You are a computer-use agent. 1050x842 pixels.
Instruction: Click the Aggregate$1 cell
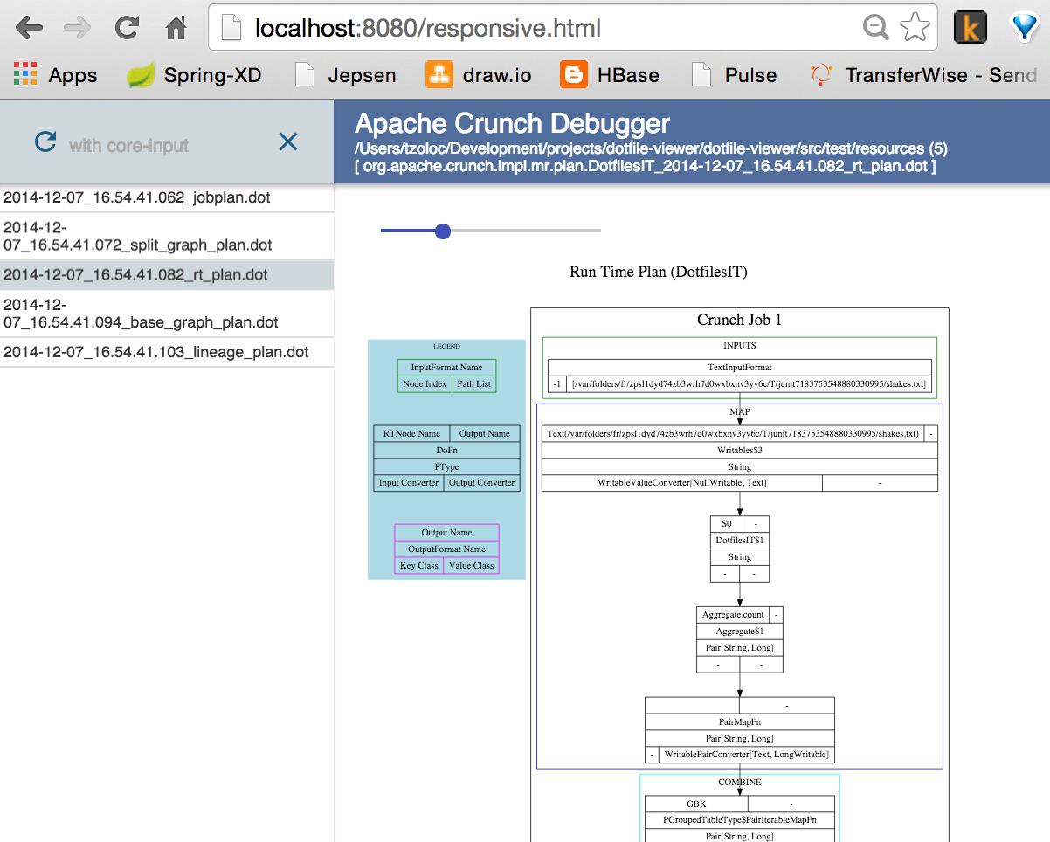(740, 631)
